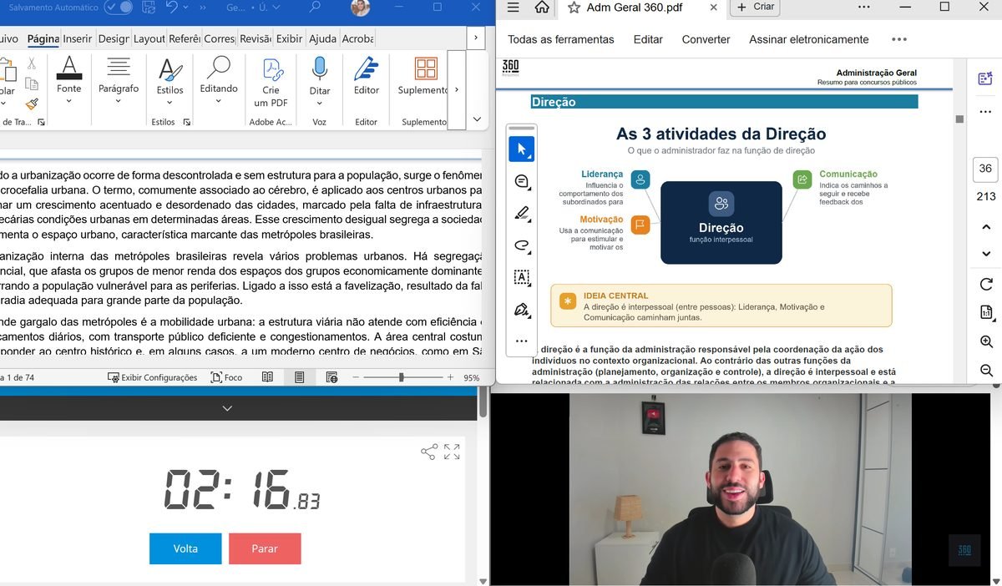The image size is (1002, 586).
Task: Open Todas as ferramentas menu
Action: [x=561, y=39]
